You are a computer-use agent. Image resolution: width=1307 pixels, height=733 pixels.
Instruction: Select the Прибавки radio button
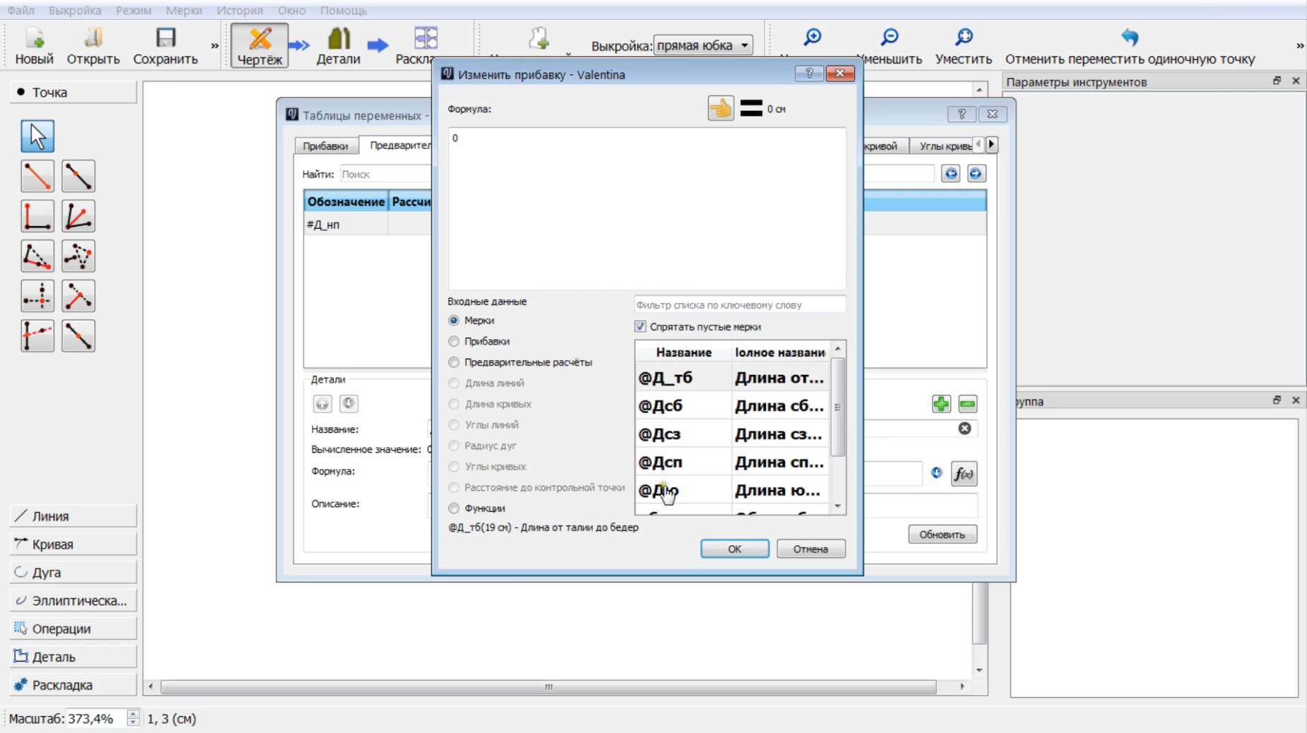pyautogui.click(x=454, y=341)
